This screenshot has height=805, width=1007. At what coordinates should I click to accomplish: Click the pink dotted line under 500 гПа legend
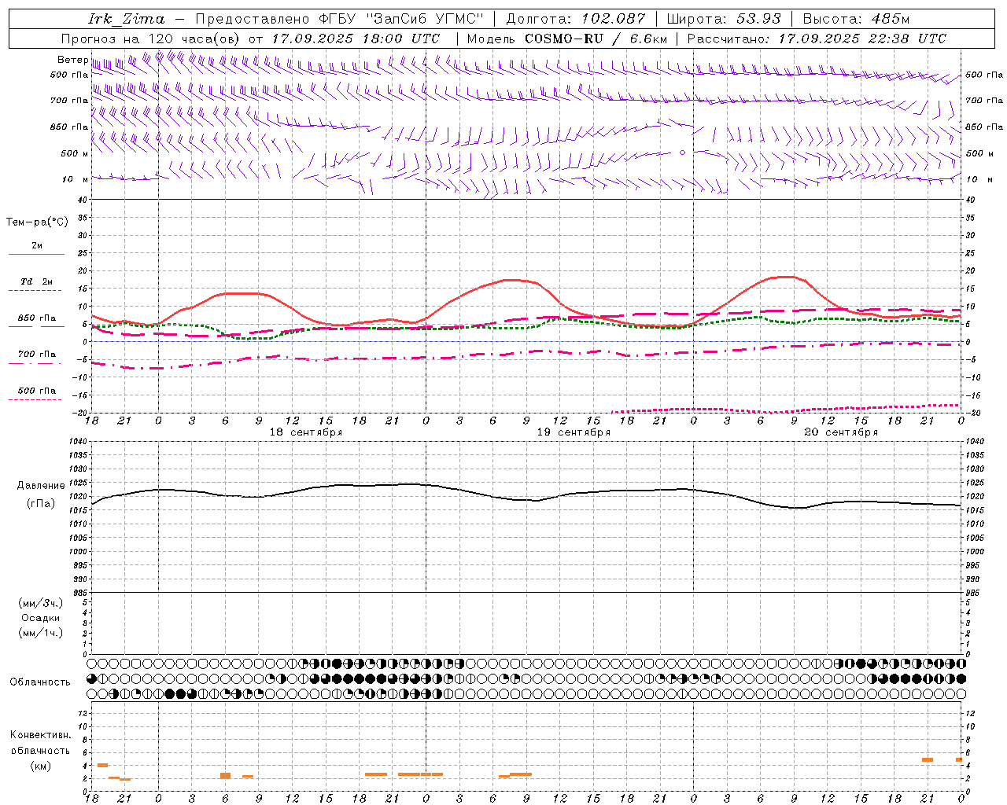pyautogui.click(x=35, y=400)
